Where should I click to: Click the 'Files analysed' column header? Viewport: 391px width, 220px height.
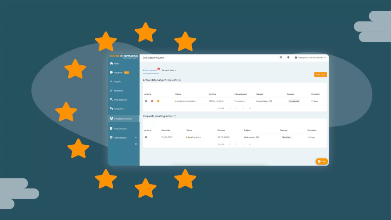click(240, 94)
